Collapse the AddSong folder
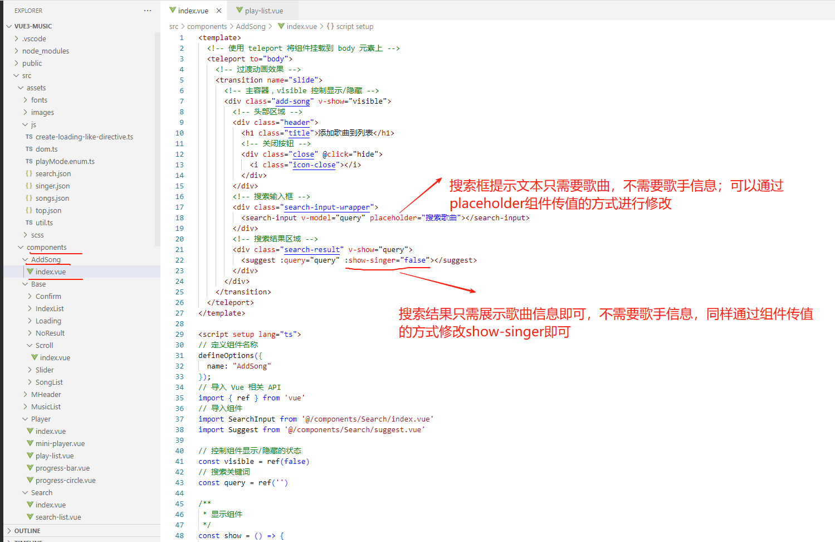Viewport: 835px width, 542px height. click(26, 259)
